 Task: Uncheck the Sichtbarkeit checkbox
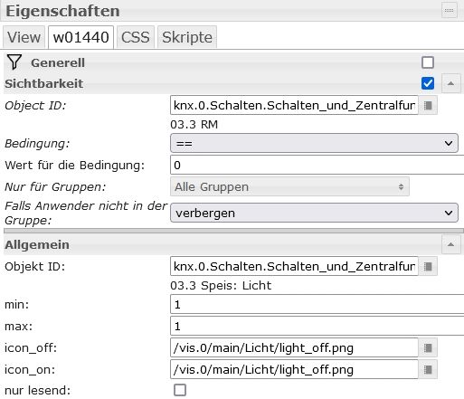pos(428,83)
